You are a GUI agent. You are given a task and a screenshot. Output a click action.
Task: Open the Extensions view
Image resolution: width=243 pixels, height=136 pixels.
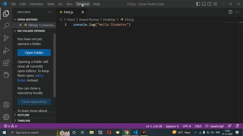pos(6,63)
